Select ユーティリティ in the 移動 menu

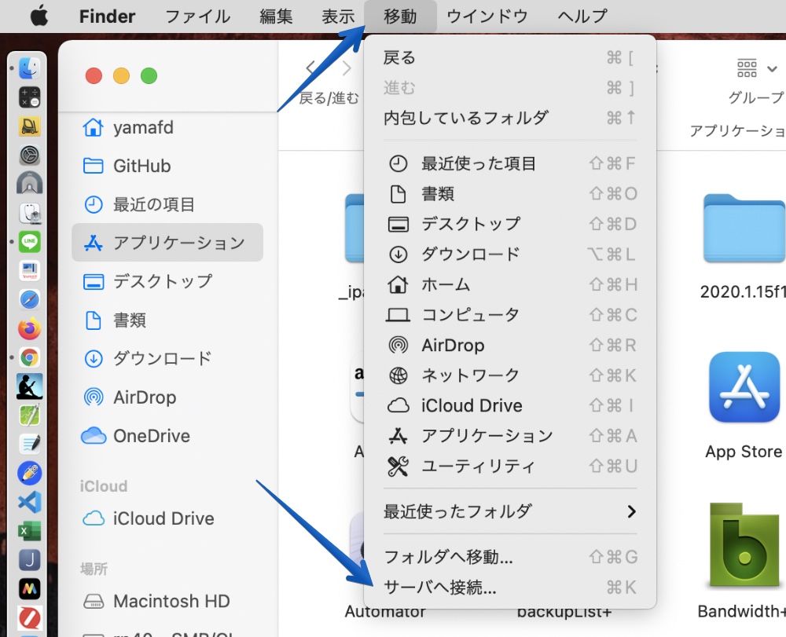(478, 467)
